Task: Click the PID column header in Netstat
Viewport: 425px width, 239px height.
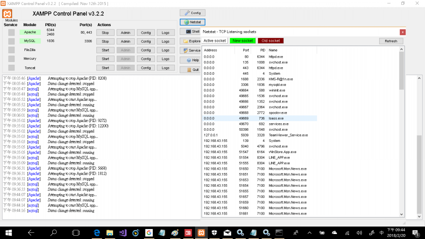Action: click(x=259, y=50)
